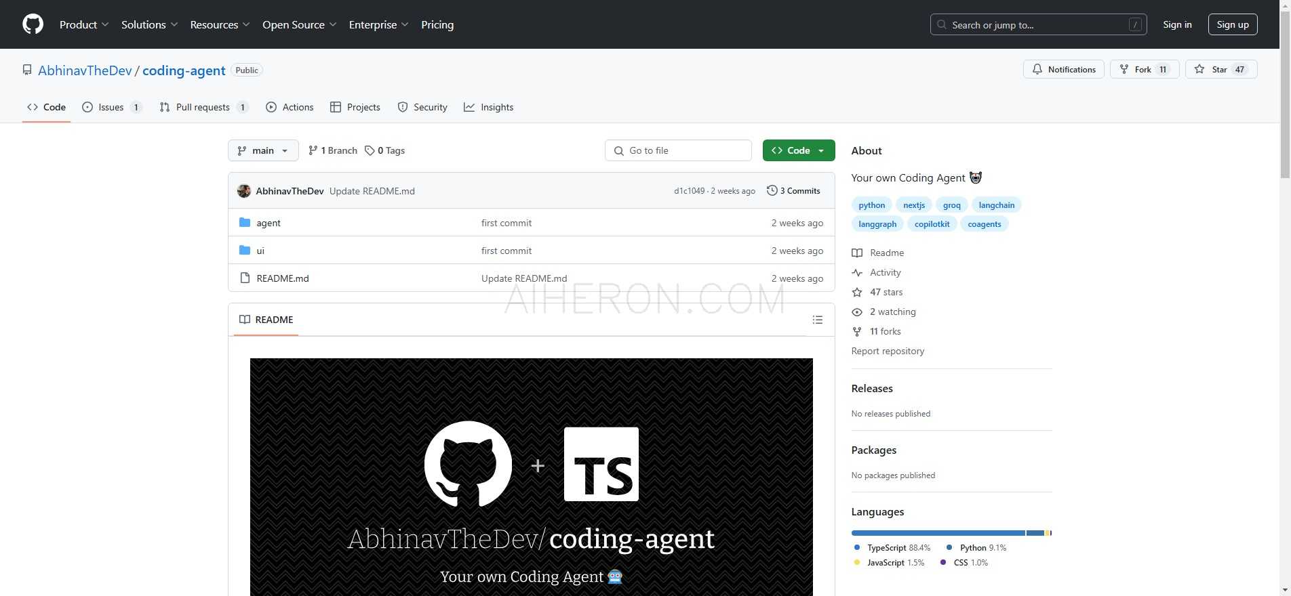Click the Search or jump to field
Image resolution: width=1291 pixels, height=596 pixels.
pyautogui.click(x=1038, y=24)
